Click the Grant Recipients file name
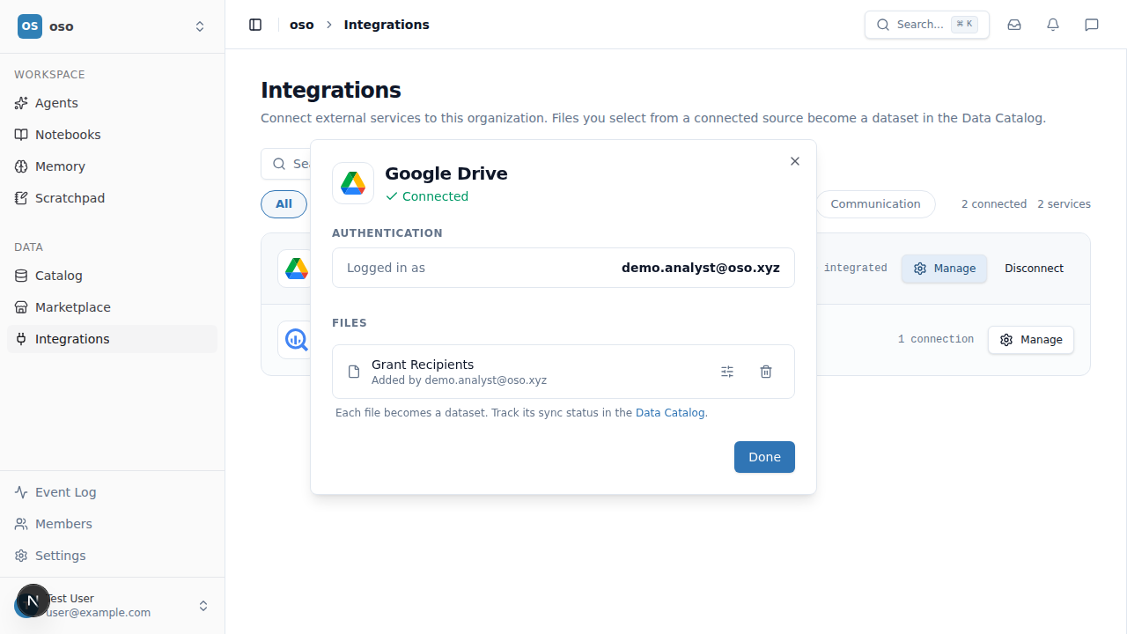The image size is (1127, 634). tap(423, 365)
